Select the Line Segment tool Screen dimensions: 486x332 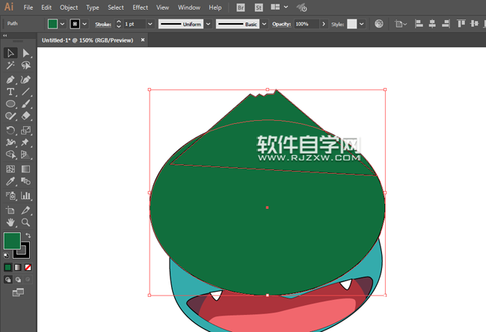click(25, 92)
